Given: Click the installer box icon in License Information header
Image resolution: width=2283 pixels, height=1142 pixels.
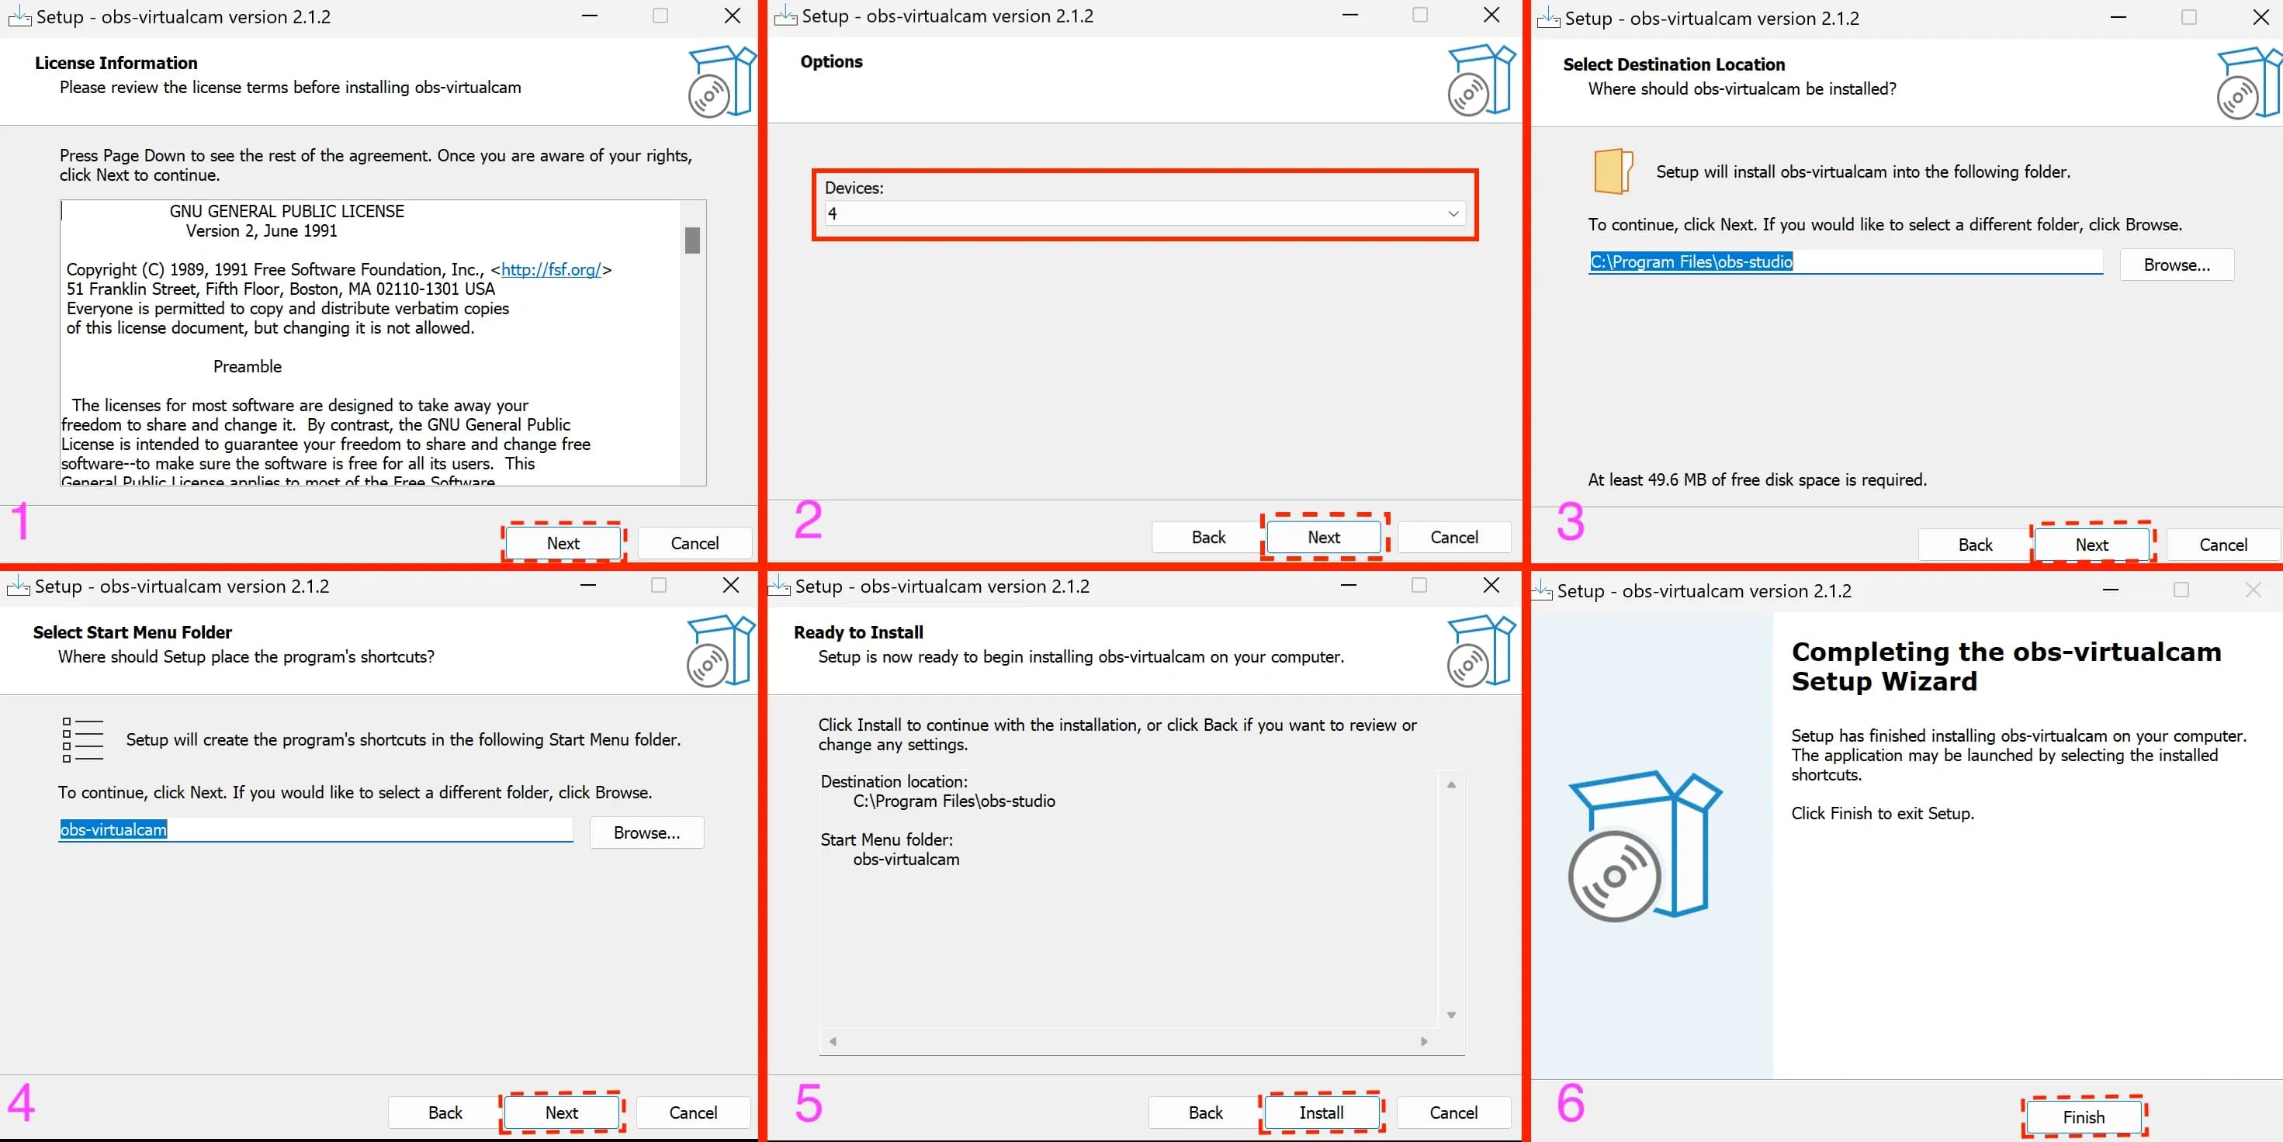Looking at the screenshot, I should (x=722, y=81).
